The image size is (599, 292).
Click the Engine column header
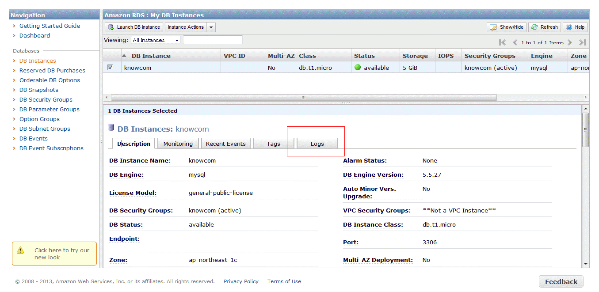pos(548,56)
